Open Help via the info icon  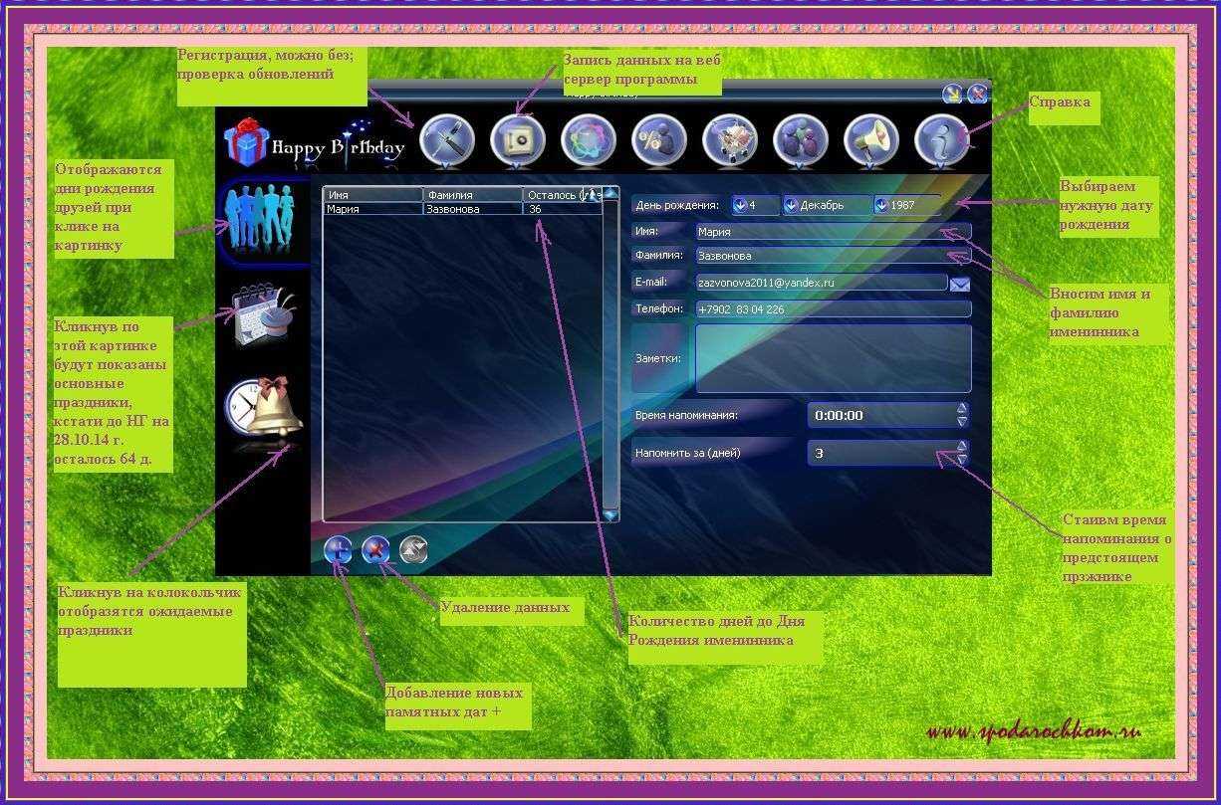pos(941,141)
